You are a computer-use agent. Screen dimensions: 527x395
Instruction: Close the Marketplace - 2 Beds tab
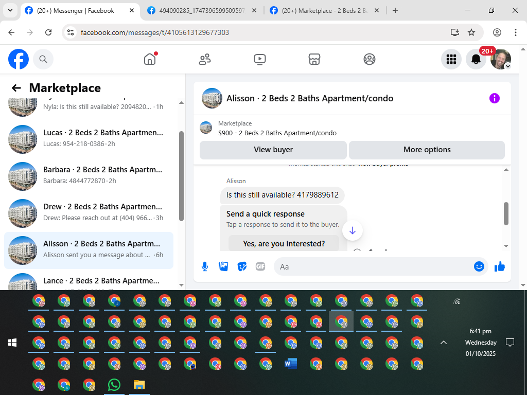pyautogui.click(x=377, y=11)
